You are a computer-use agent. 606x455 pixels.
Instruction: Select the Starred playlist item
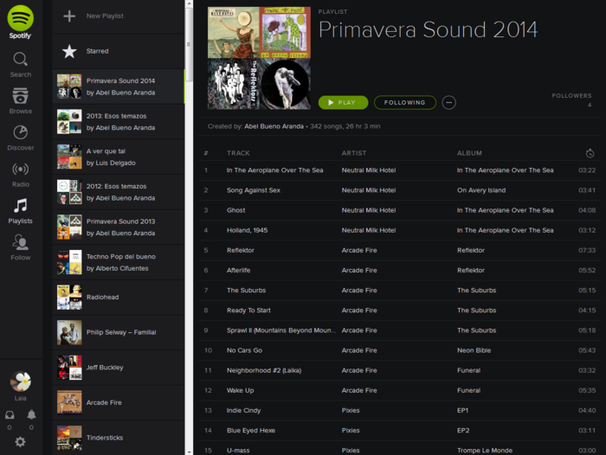point(97,51)
